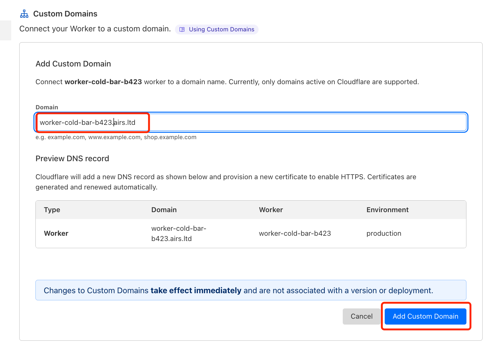Cancel adding the custom domain
Screen dimensions: 486x346
(x=361, y=316)
